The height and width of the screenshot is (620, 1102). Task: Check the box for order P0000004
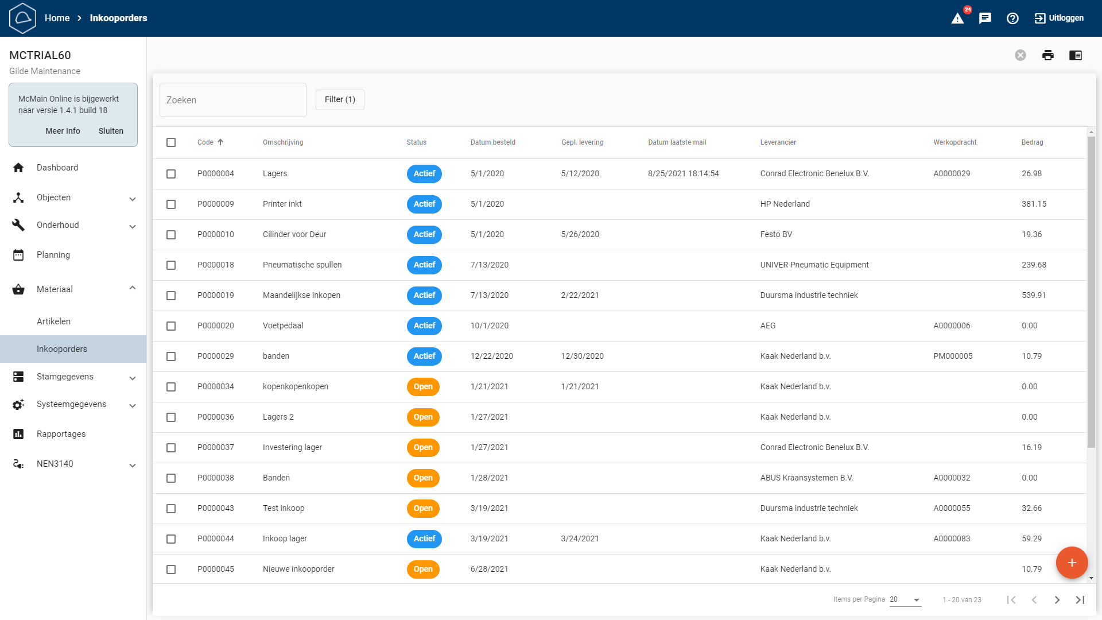(x=171, y=174)
